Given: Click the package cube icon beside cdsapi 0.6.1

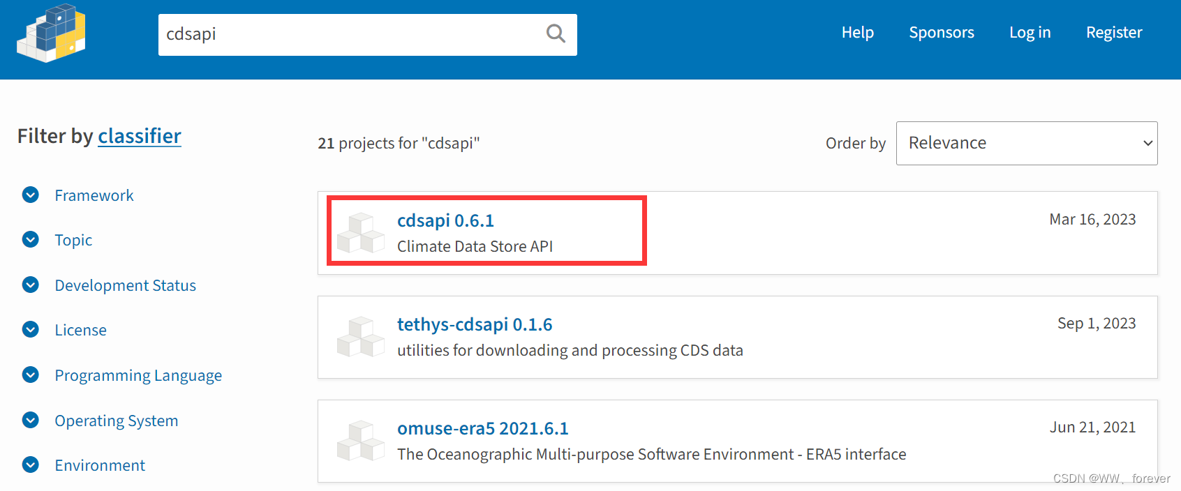Looking at the screenshot, I should tap(360, 232).
